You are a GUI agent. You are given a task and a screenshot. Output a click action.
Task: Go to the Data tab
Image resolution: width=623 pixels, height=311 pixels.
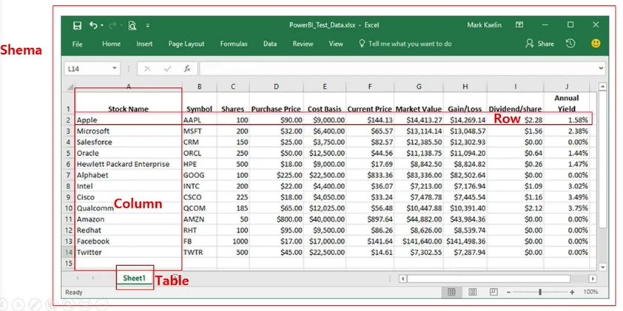tap(270, 44)
